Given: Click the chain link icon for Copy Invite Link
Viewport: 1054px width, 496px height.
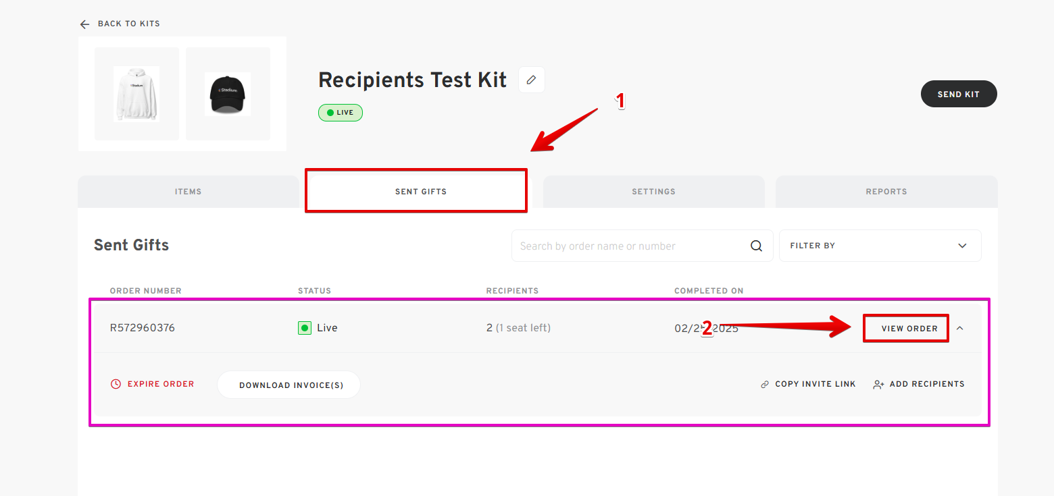Looking at the screenshot, I should (765, 385).
